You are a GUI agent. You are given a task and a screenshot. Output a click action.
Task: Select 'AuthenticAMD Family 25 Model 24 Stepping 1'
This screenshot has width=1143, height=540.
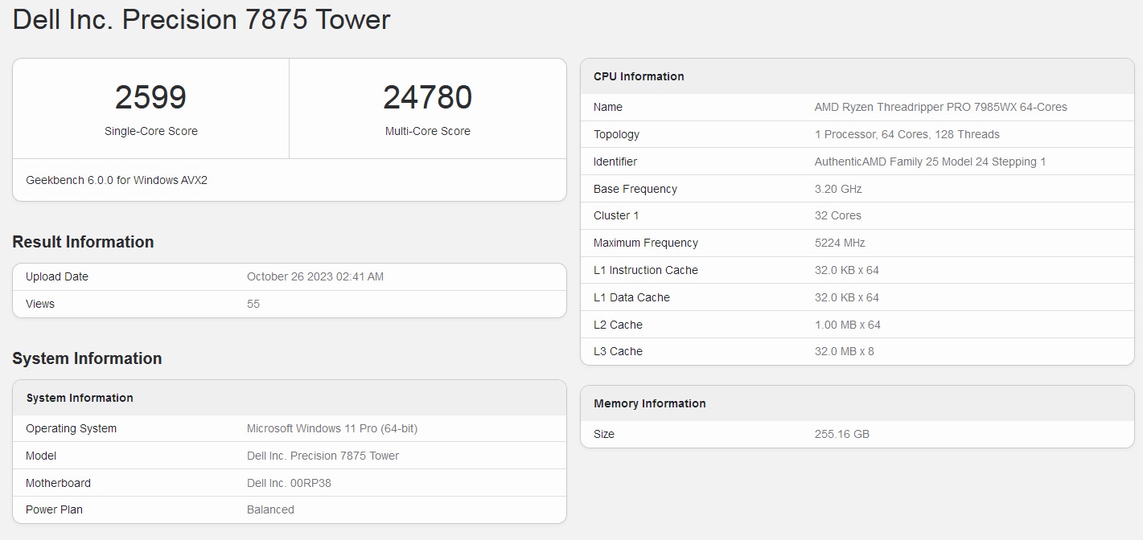pyautogui.click(x=931, y=162)
